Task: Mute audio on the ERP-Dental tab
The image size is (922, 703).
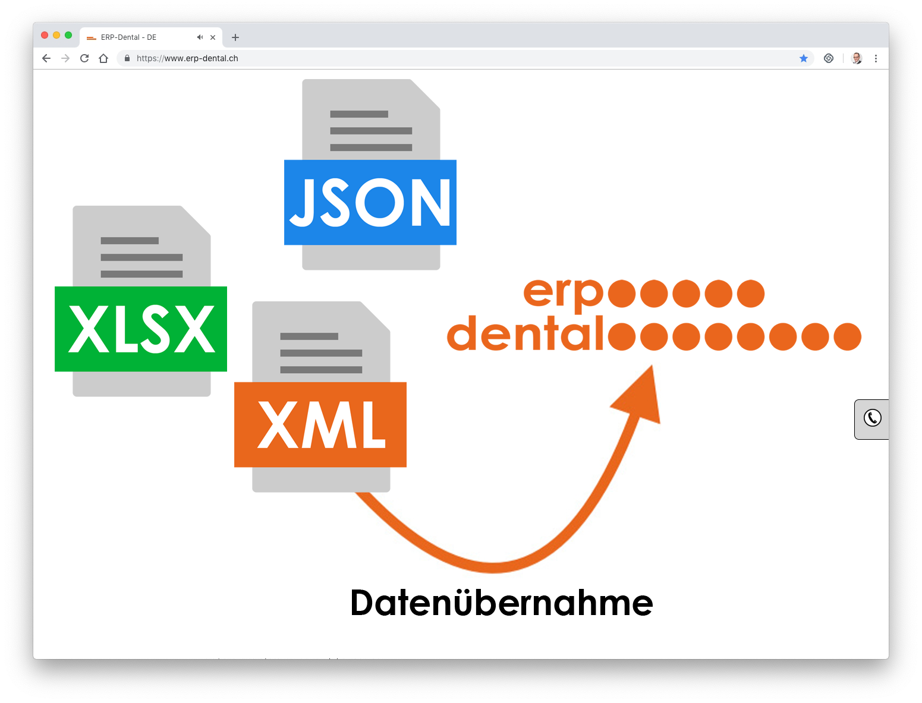Action: coord(200,37)
